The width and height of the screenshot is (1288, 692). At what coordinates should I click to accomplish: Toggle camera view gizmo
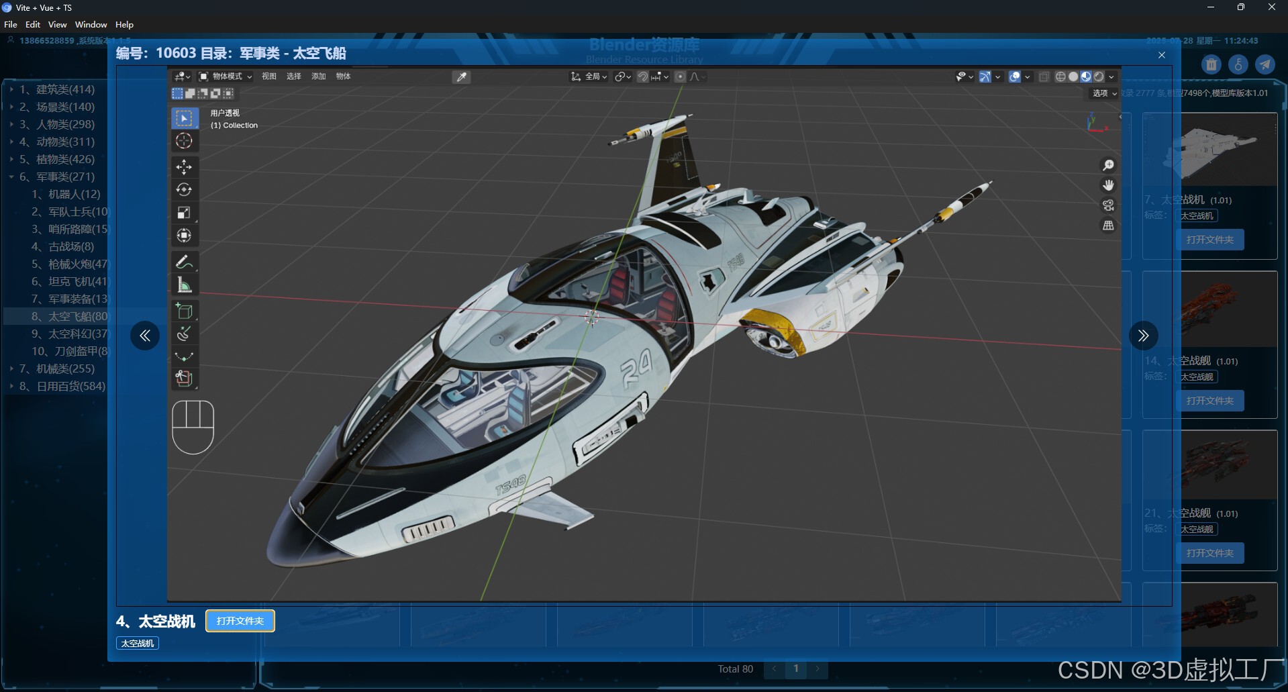1108,205
